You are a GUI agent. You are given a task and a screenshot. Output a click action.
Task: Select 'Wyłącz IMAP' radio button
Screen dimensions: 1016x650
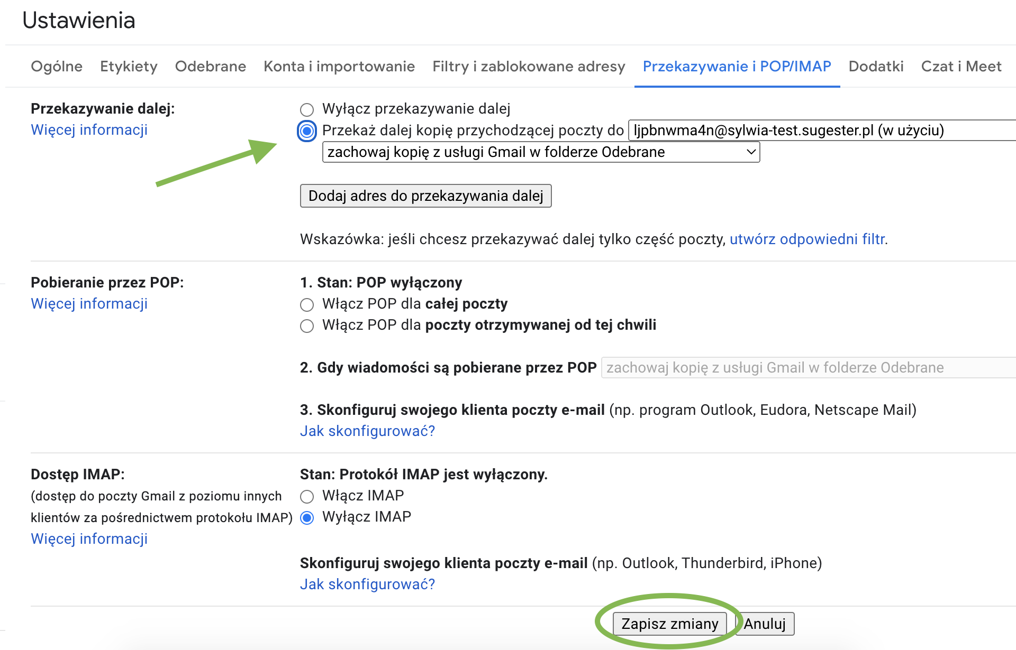tap(307, 518)
